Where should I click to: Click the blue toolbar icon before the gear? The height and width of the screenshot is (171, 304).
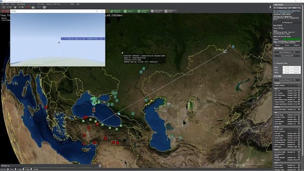point(39,7)
